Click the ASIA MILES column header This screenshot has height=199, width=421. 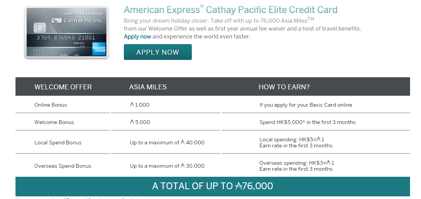click(x=148, y=87)
